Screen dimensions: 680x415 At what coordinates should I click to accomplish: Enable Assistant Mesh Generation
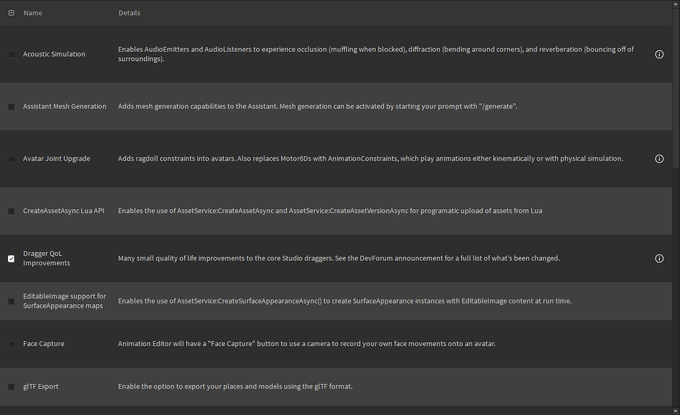pyautogui.click(x=11, y=106)
